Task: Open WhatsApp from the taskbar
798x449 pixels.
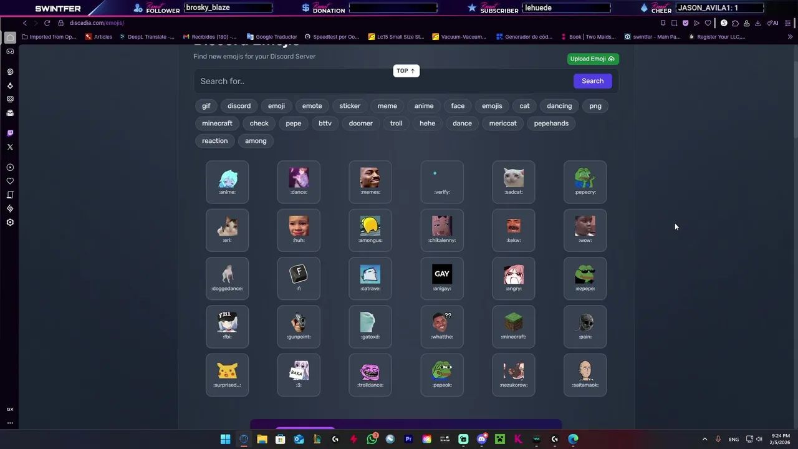Action: (372, 439)
